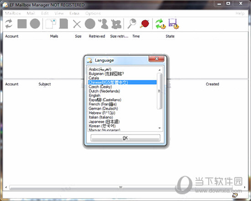Screen dimensions: 251x201
Task: Sort by the Size retri... column header
Action: pyautogui.click(x=119, y=36)
